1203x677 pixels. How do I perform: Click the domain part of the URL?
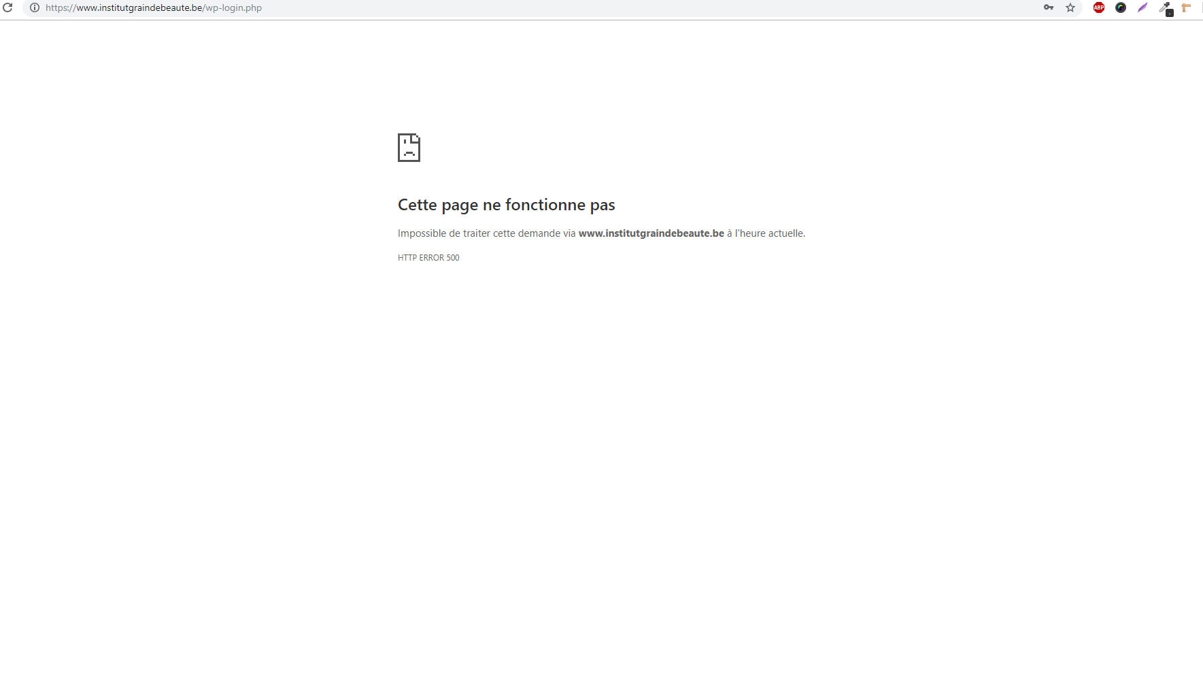tap(139, 8)
